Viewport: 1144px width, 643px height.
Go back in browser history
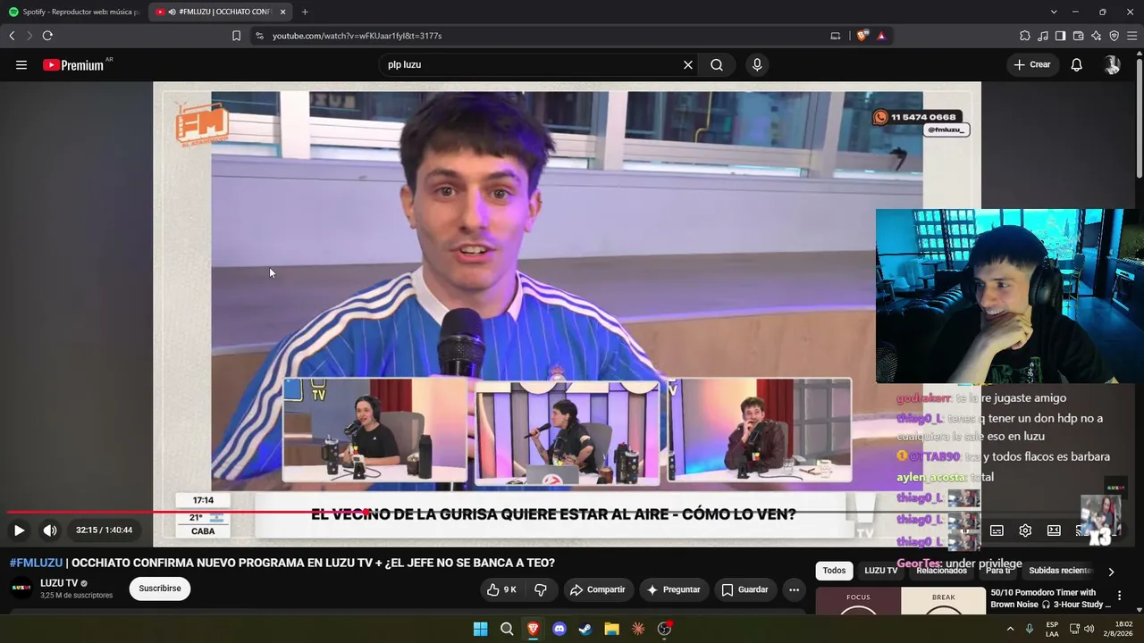click(x=12, y=36)
